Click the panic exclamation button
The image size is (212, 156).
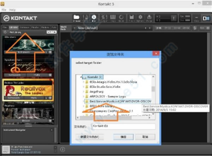coord(173,18)
